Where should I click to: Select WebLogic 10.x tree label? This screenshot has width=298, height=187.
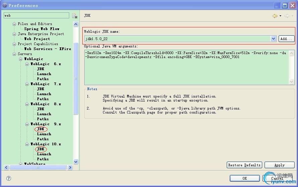point(46,144)
